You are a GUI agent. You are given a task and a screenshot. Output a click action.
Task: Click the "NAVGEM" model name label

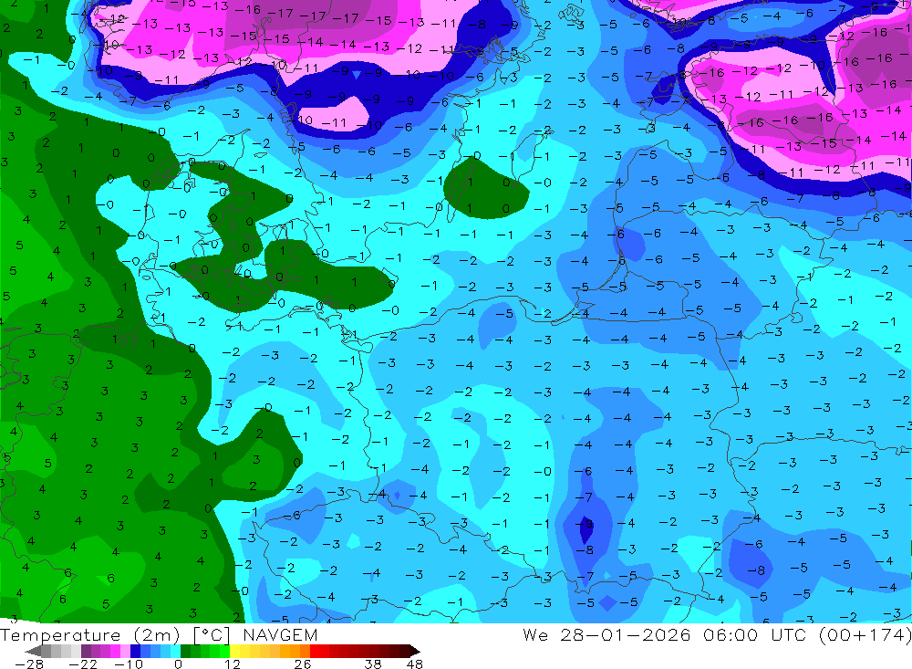280,634
